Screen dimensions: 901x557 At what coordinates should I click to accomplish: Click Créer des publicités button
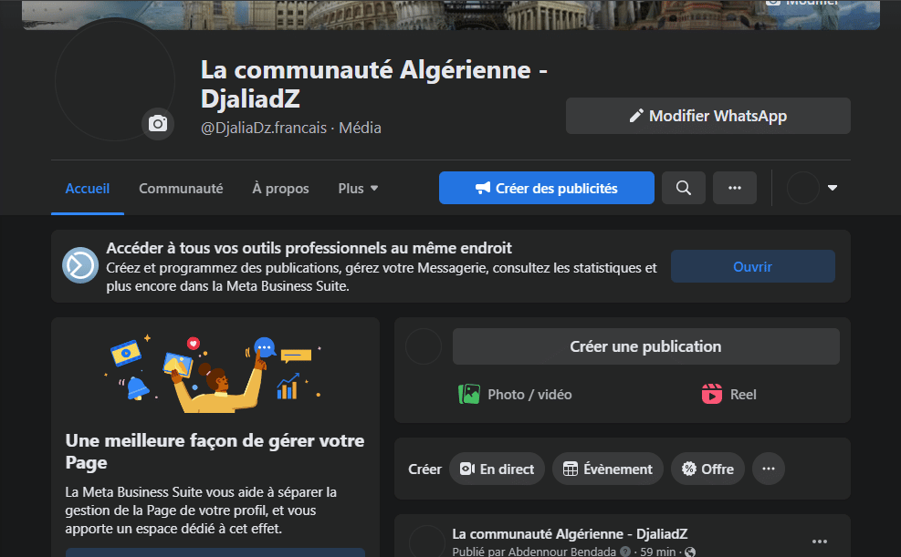(x=547, y=188)
